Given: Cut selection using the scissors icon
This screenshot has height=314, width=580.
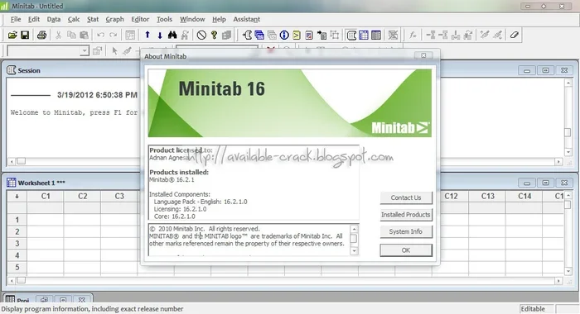Looking at the screenshot, I should click(58, 35).
